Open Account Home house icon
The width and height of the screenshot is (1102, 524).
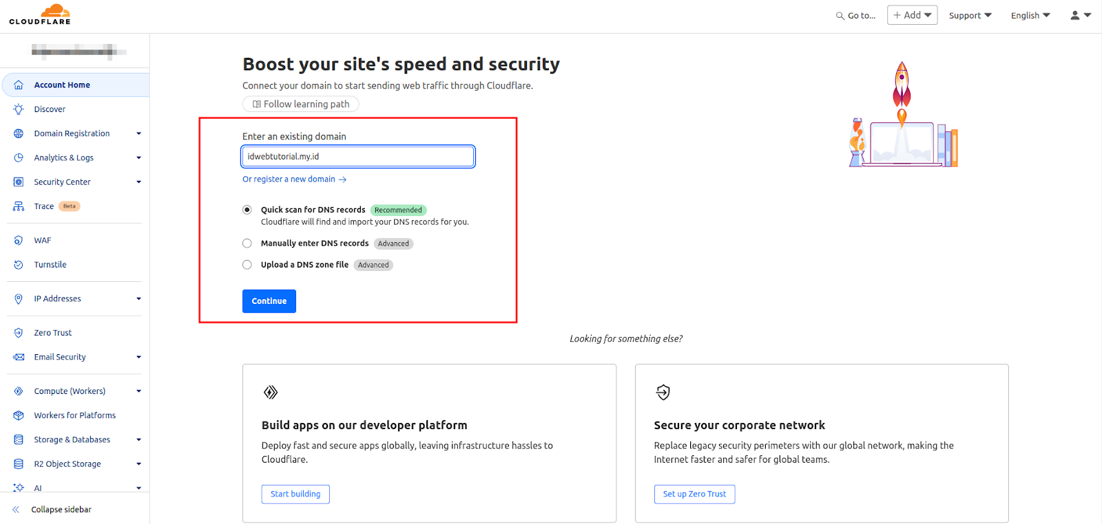pos(19,85)
